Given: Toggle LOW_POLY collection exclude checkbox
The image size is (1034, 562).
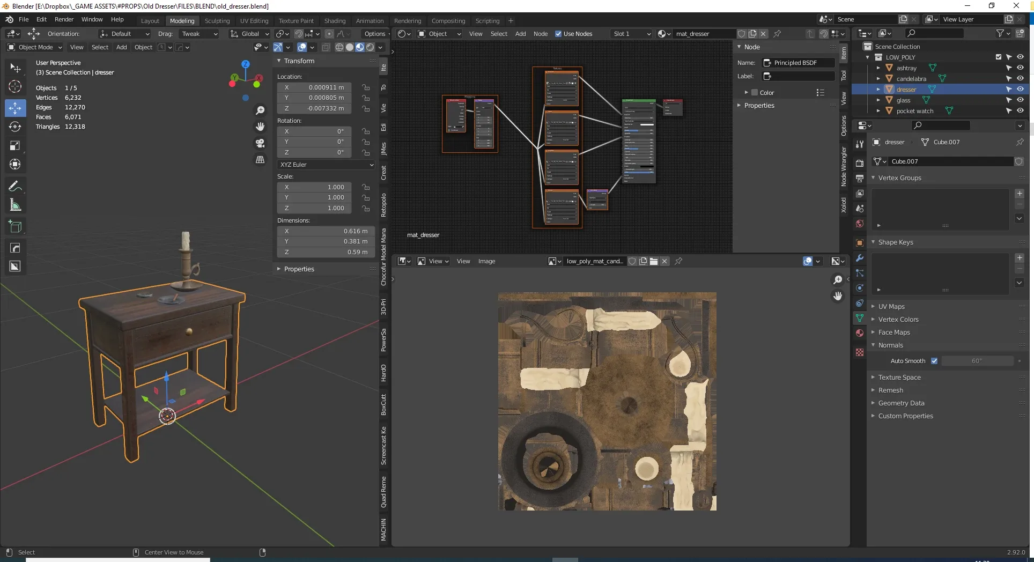Looking at the screenshot, I should click(x=998, y=57).
